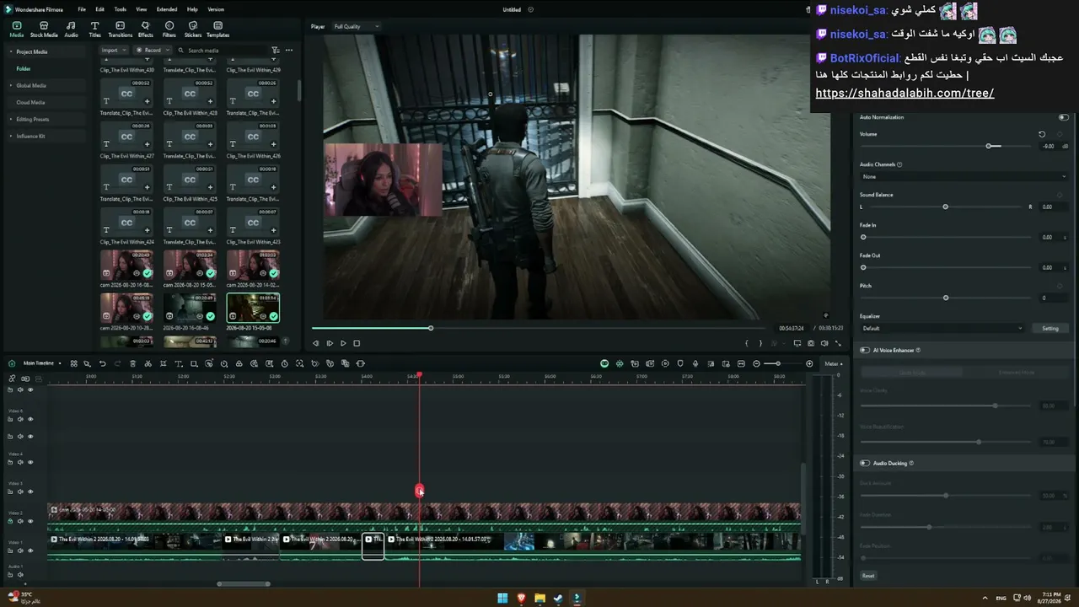Image resolution: width=1079 pixels, height=607 pixels.
Task: Click the Reset button in audio panel
Action: coord(868,576)
